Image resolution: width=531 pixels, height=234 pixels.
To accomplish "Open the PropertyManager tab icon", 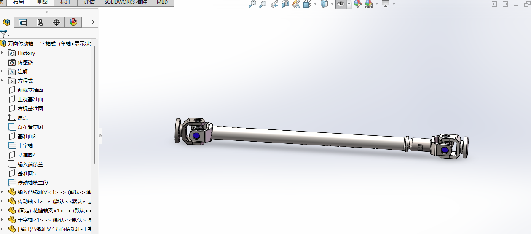I will tap(23, 22).
